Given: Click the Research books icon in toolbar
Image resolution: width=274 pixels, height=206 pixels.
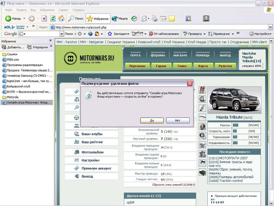Looking at the screenshot, I should click(x=188, y=19).
